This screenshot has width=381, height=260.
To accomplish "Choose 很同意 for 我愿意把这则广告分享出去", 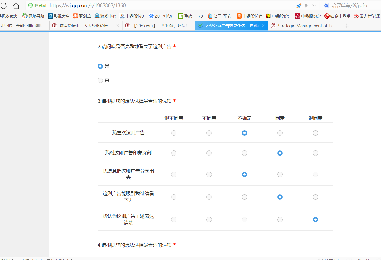I will 316,174.
